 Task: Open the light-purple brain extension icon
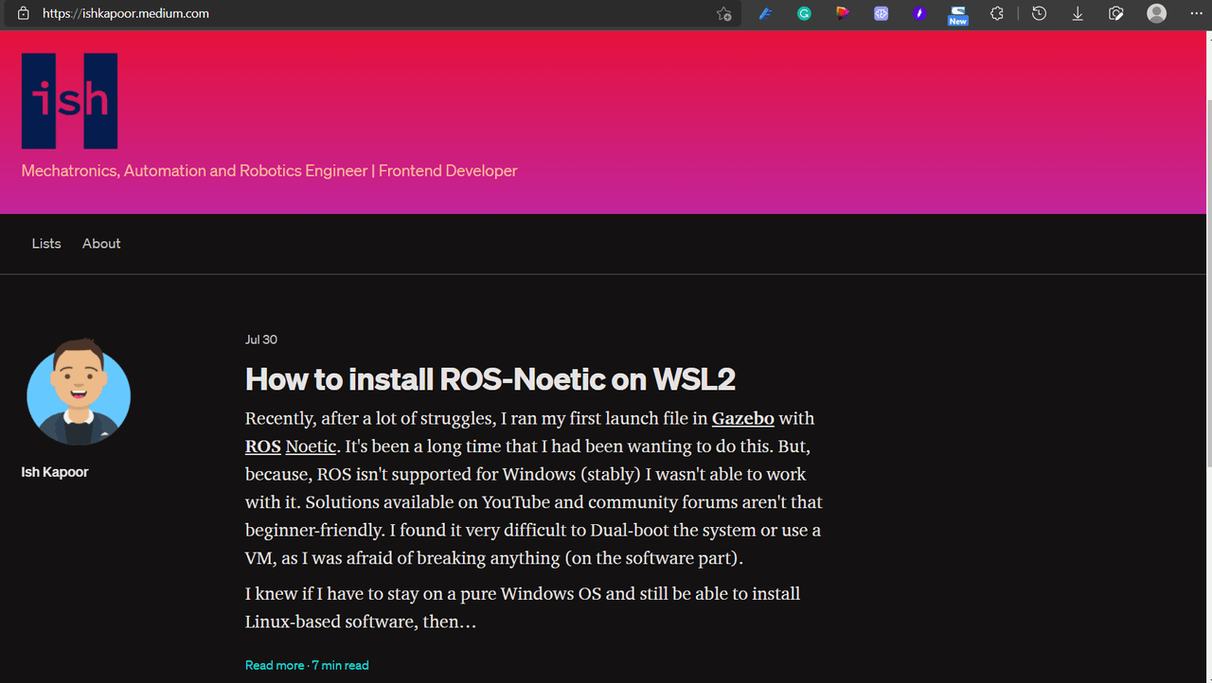click(x=882, y=13)
